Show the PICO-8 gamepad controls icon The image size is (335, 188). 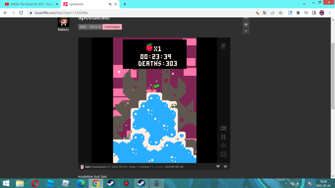tap(223, 128)
